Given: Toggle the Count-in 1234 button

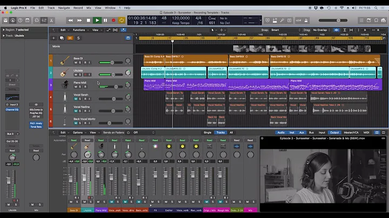Looking at the screenshot, I should coord(298,21).
